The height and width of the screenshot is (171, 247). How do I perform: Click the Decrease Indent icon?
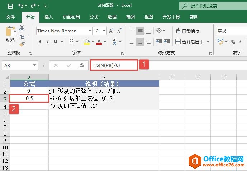pos(159,42)
